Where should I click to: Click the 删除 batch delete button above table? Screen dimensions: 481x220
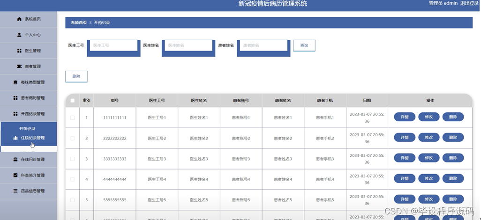pos(76,77)
